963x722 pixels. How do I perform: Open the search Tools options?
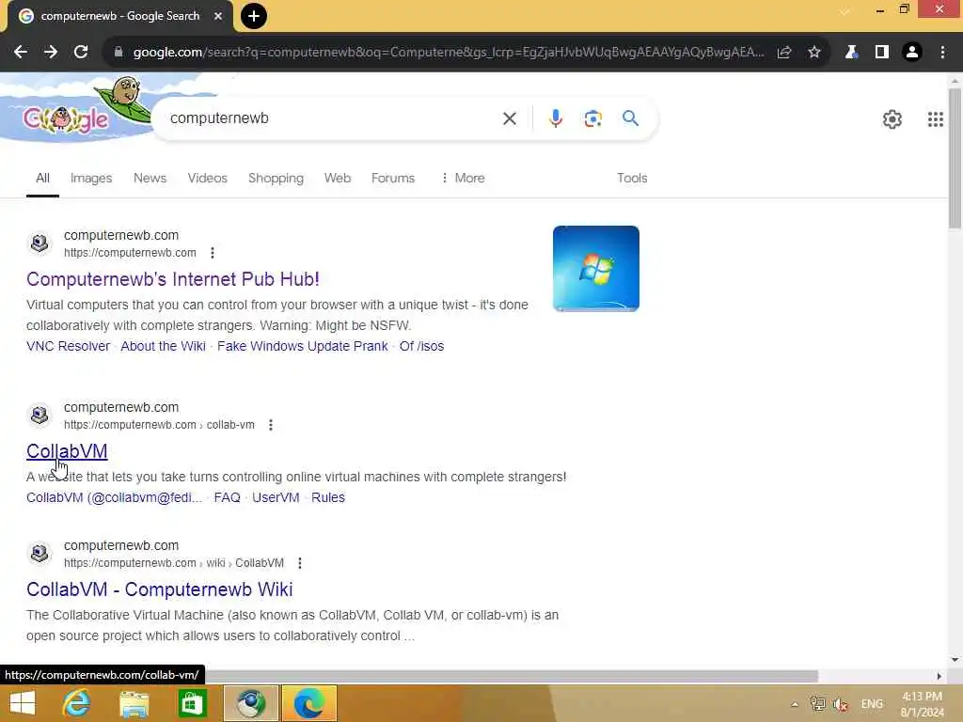point(632,178)
